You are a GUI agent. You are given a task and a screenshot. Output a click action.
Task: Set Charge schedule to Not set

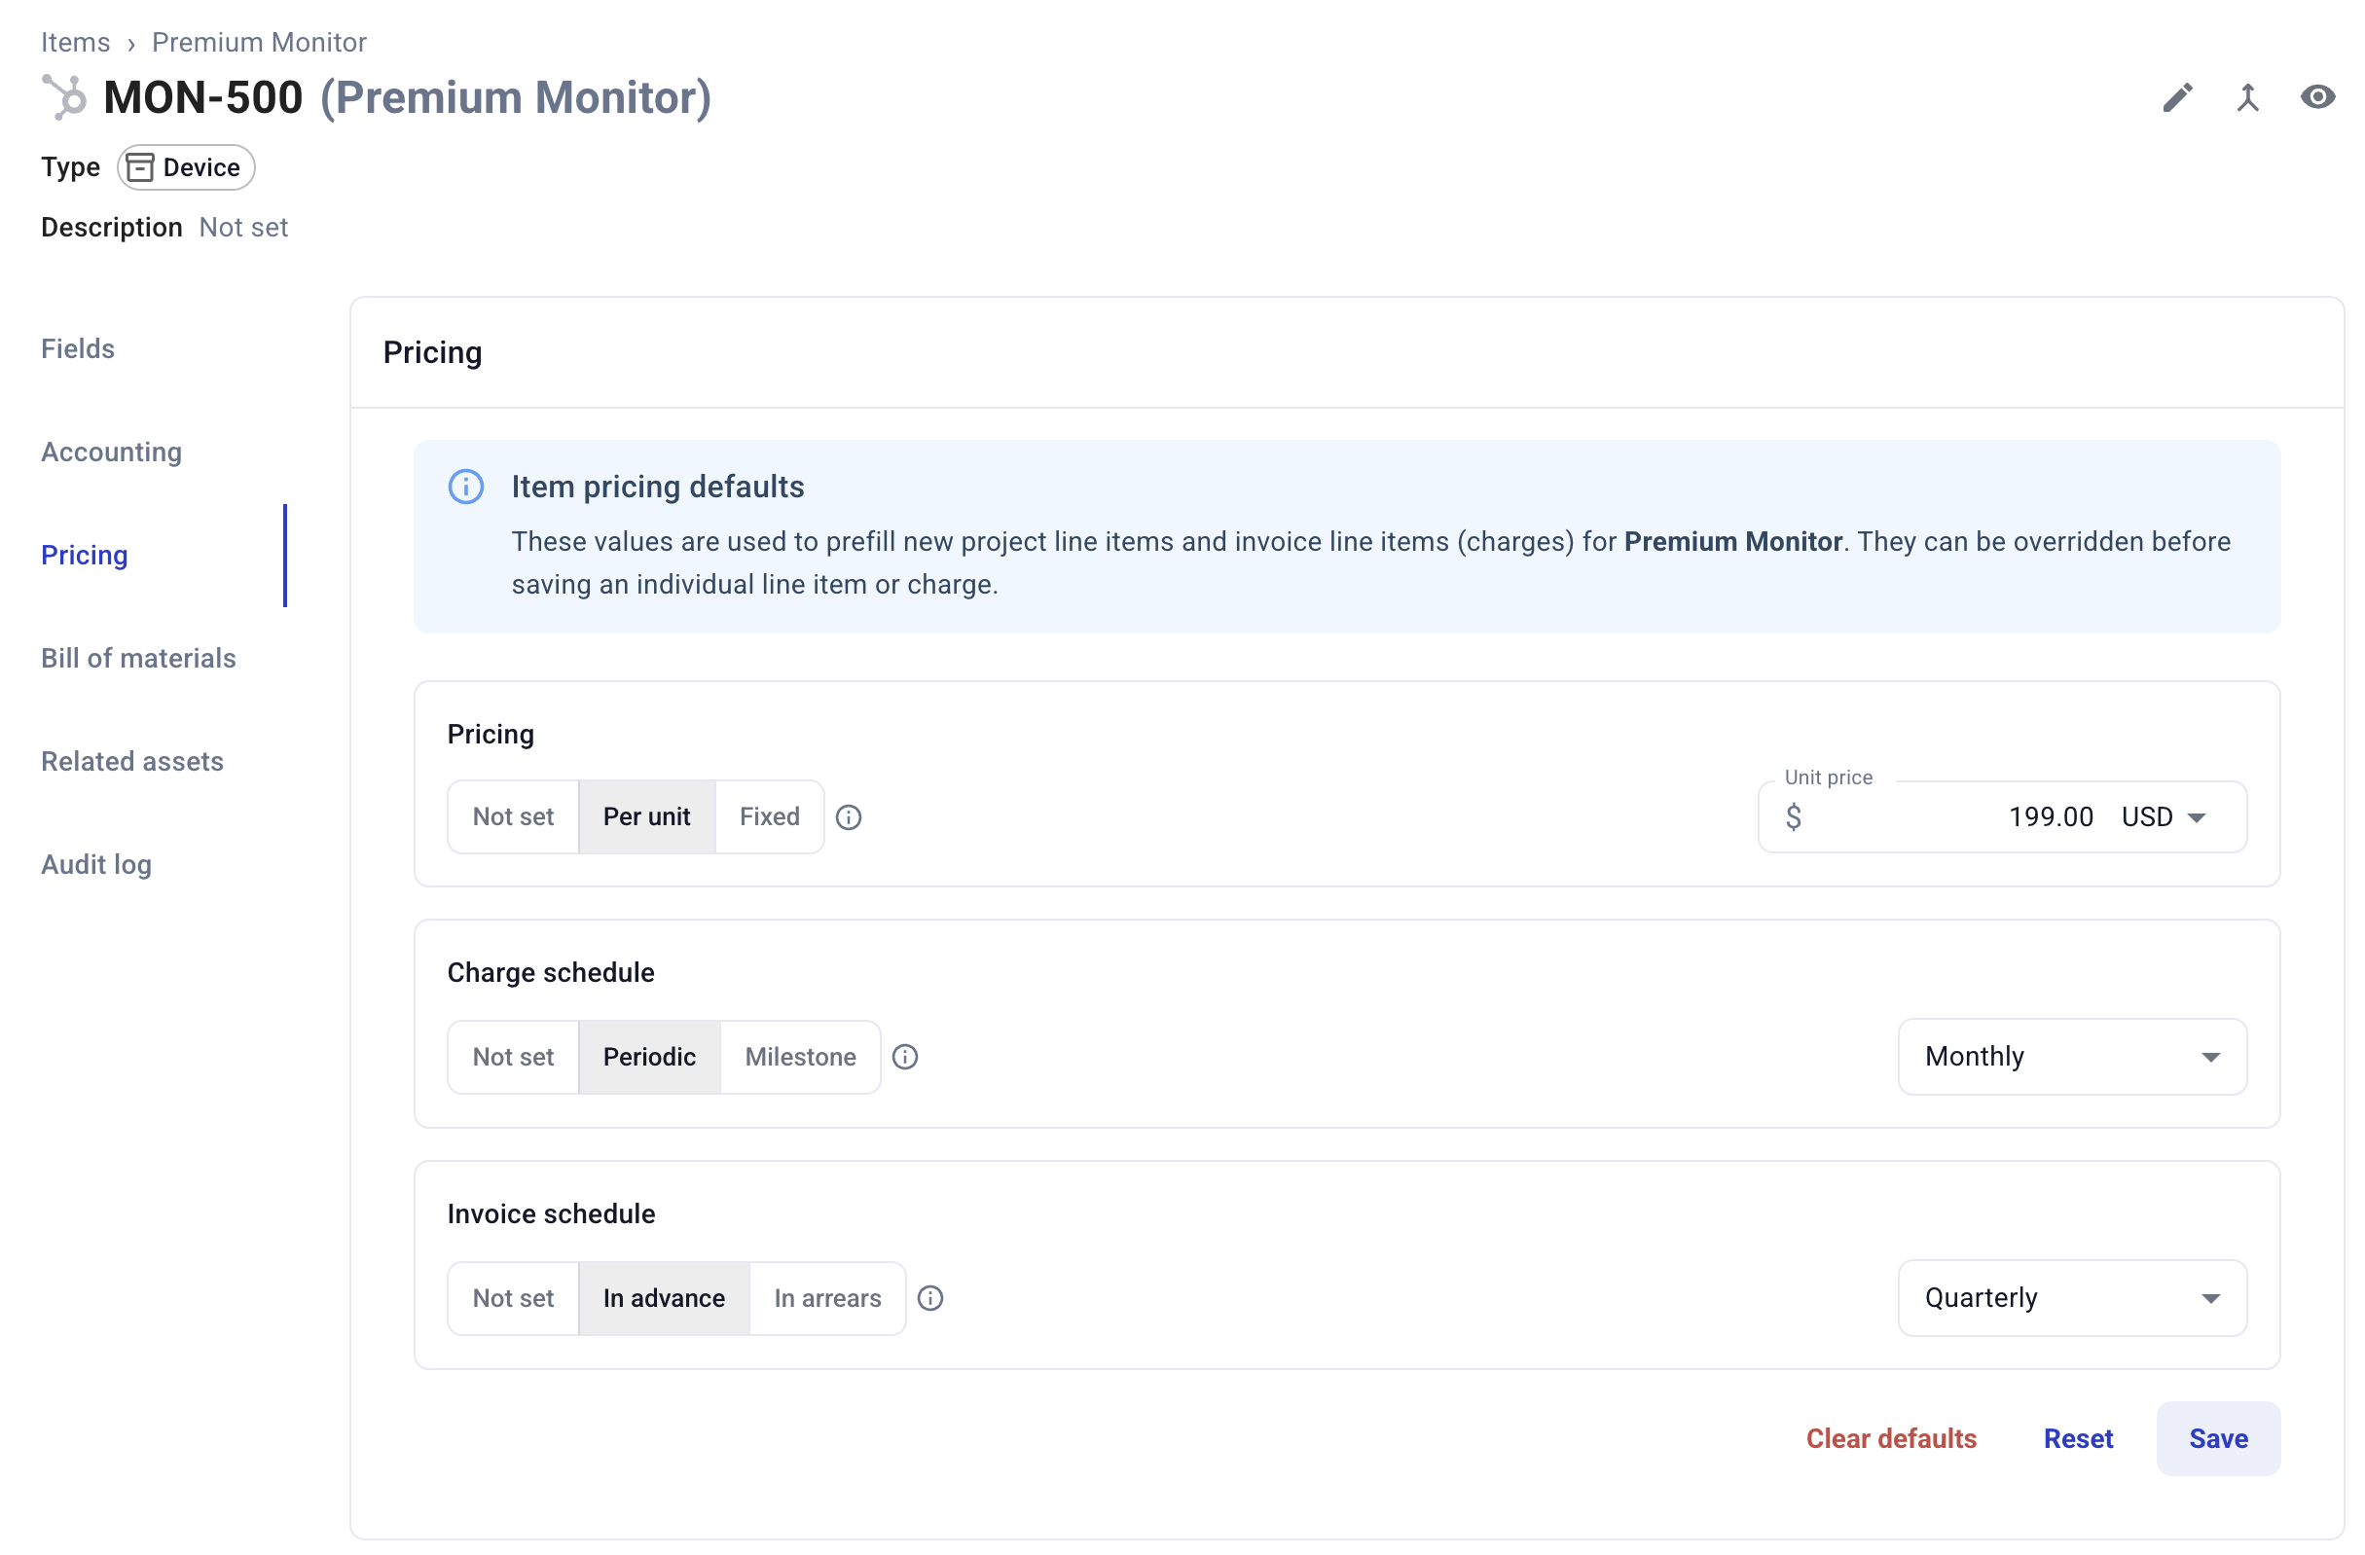pyautogui.click(x=513, y=1057)
